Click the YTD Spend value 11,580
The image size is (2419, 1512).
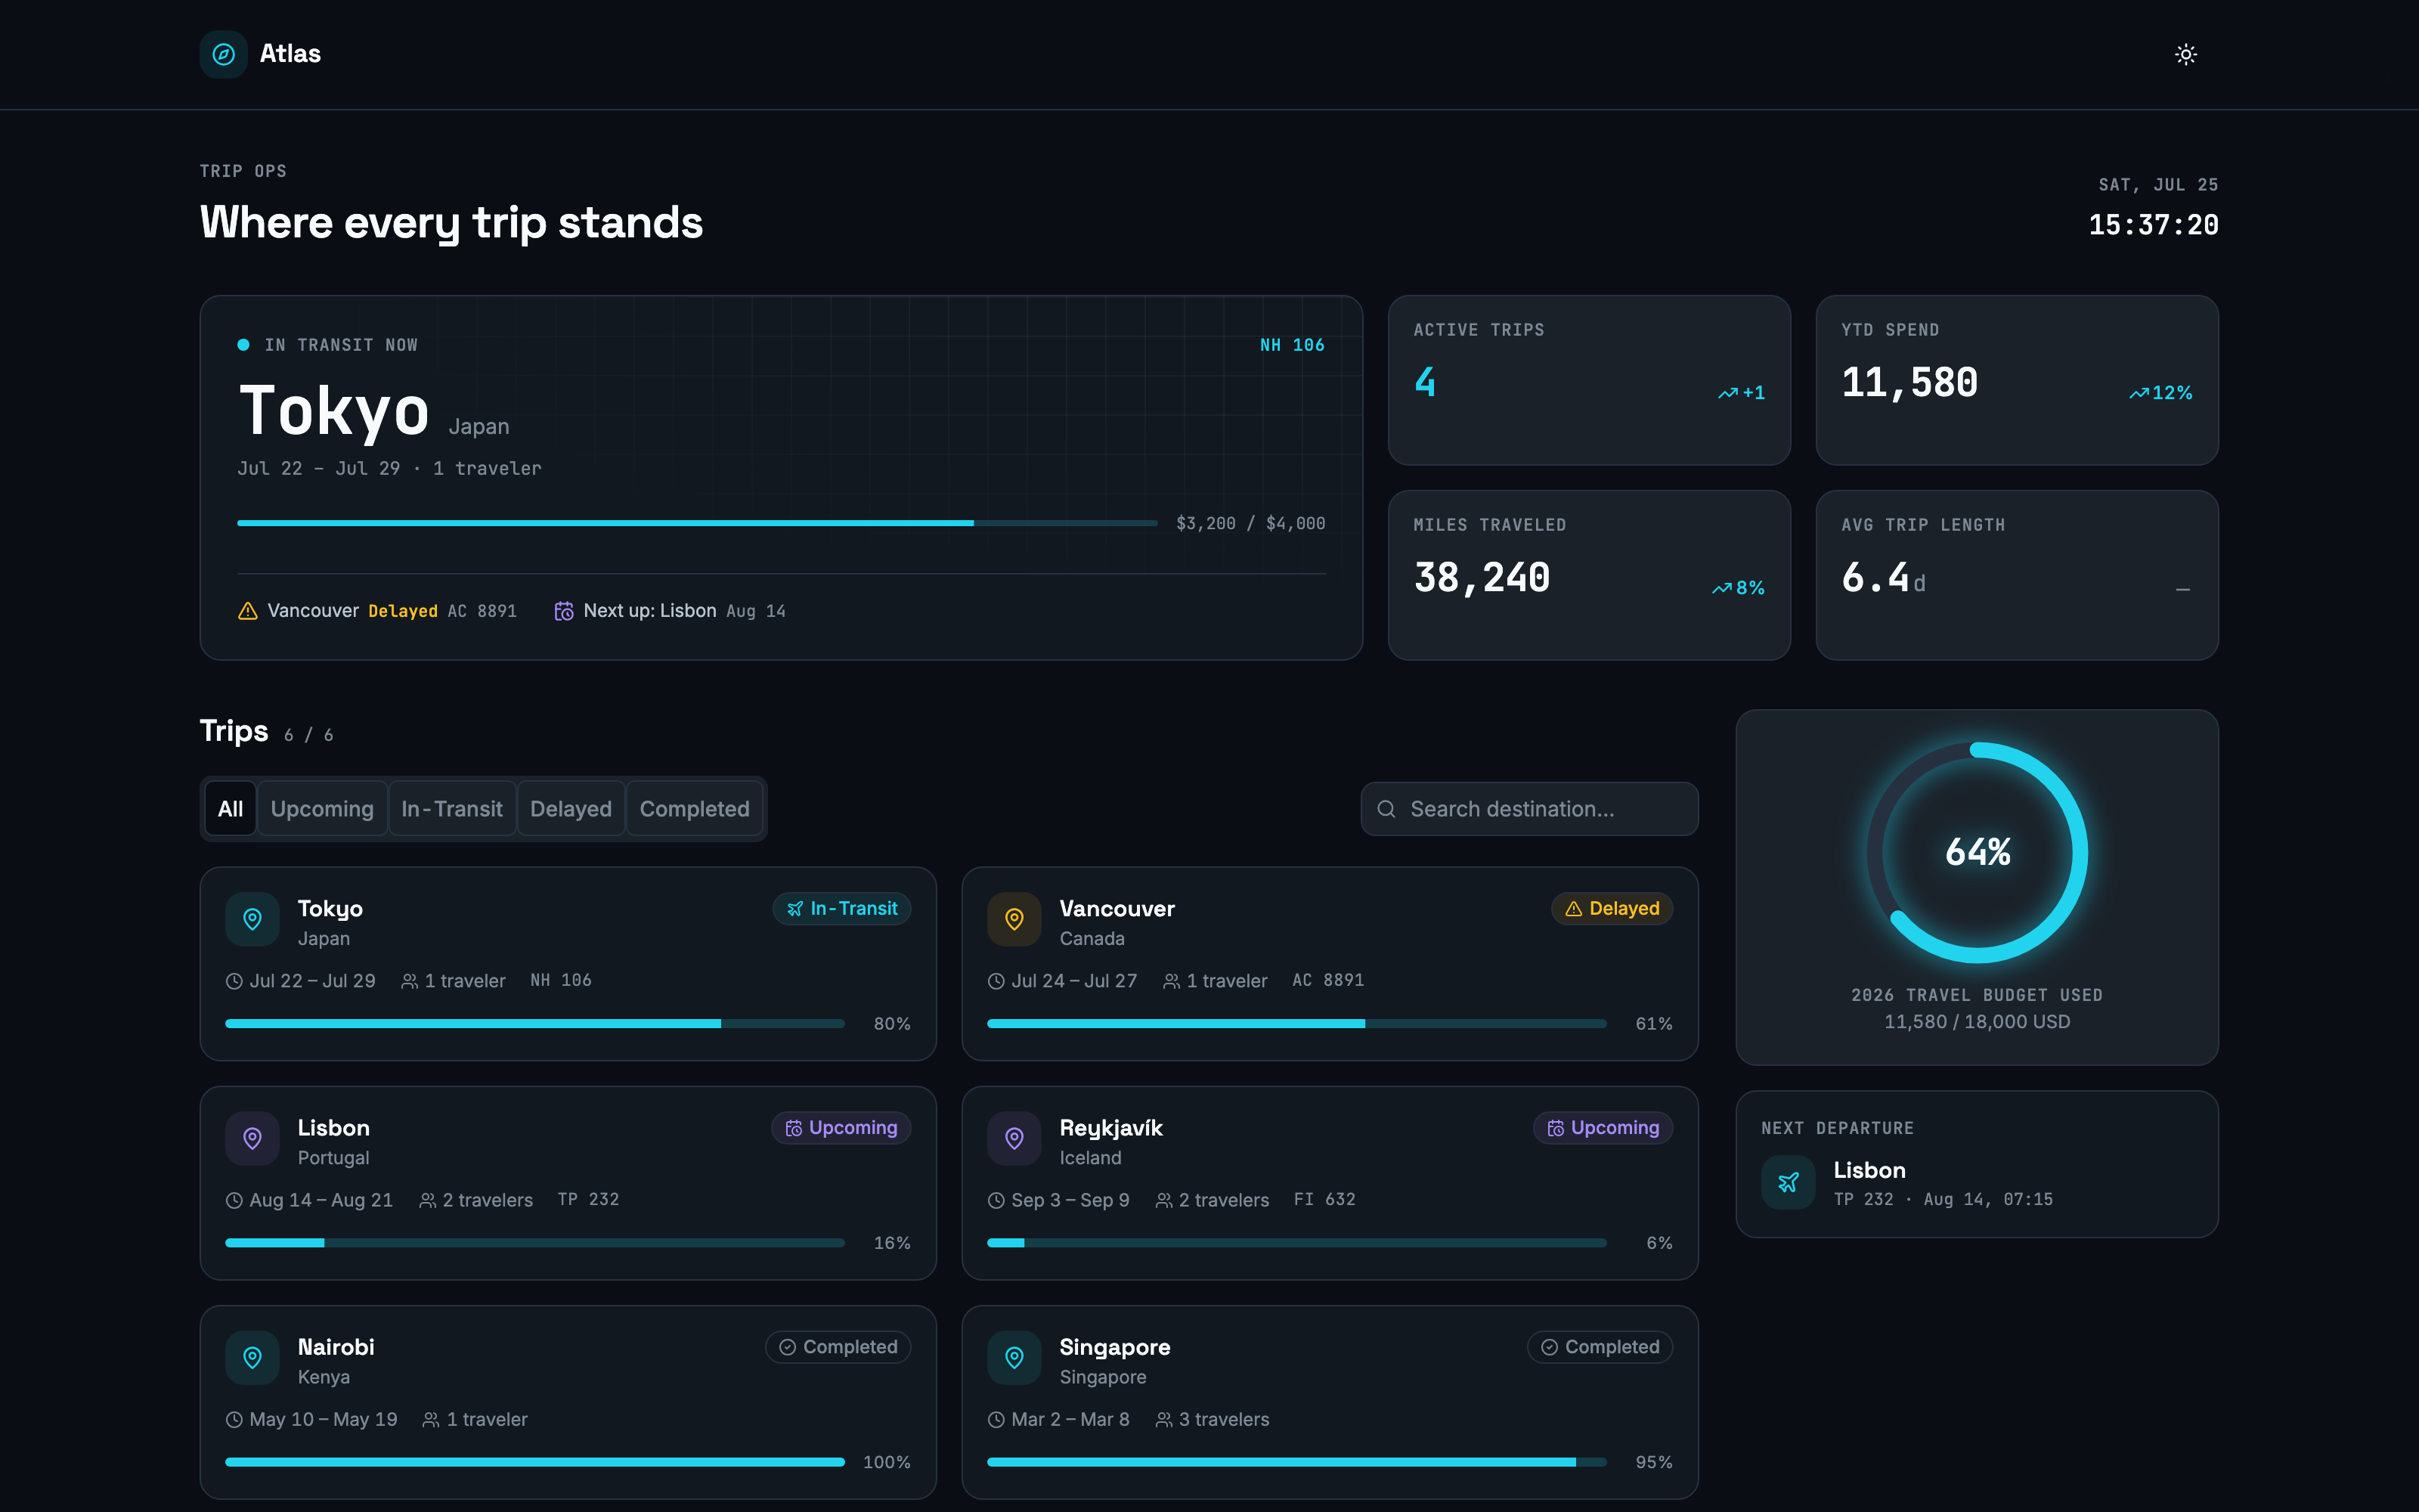point(1909,382)
